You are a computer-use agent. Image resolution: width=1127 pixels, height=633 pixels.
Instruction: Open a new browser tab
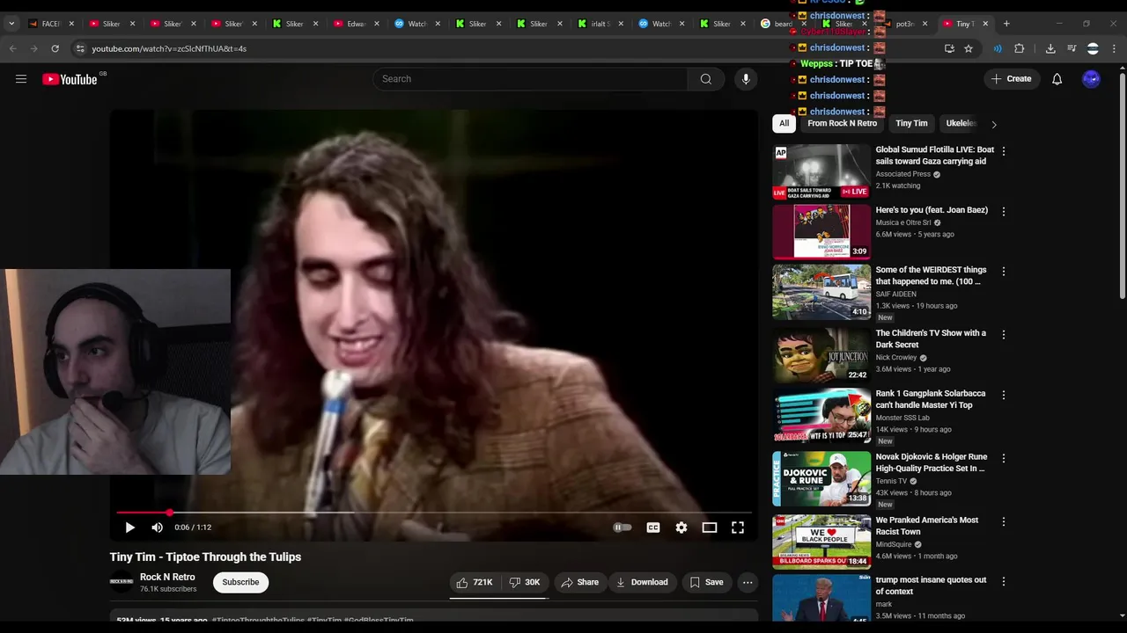click(1006, 24)
